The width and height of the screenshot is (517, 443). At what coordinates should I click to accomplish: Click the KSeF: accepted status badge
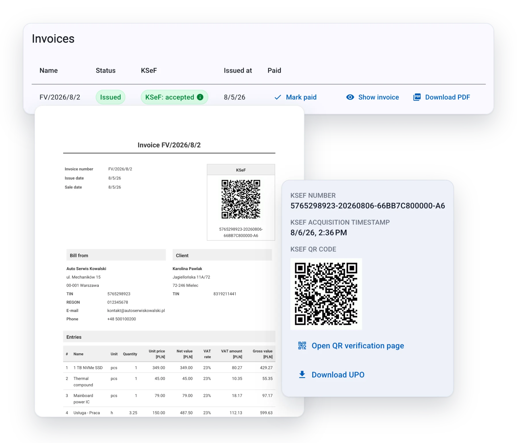(x=174, y=97)
